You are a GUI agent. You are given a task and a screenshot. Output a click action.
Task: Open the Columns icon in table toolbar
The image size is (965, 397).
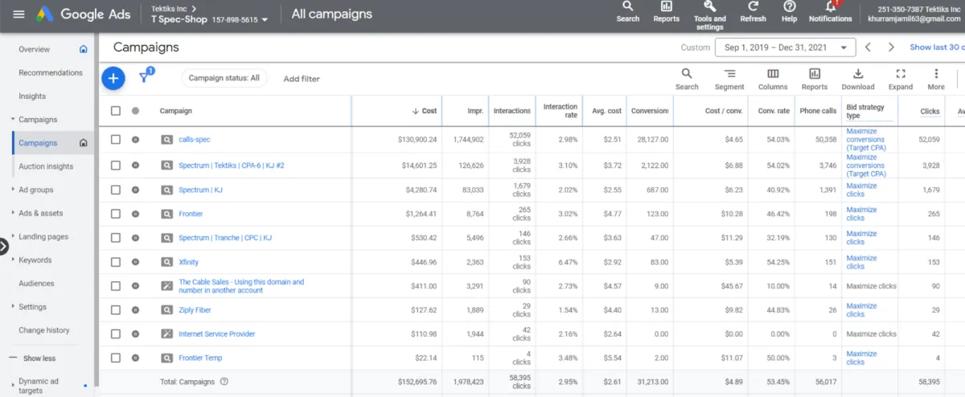(772, 75)
